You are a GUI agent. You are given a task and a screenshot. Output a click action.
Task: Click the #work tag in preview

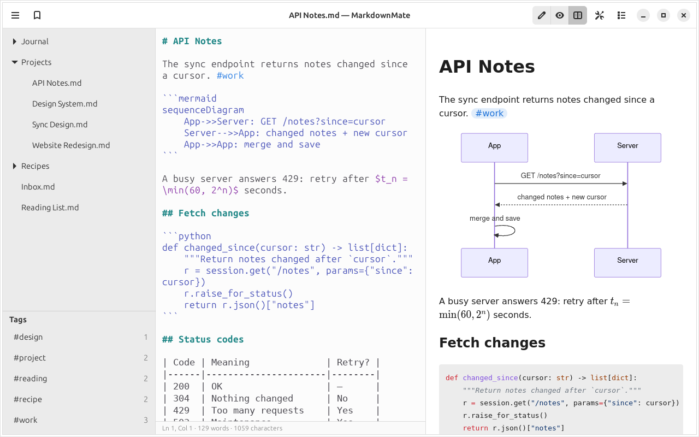[x=489, y=113]
